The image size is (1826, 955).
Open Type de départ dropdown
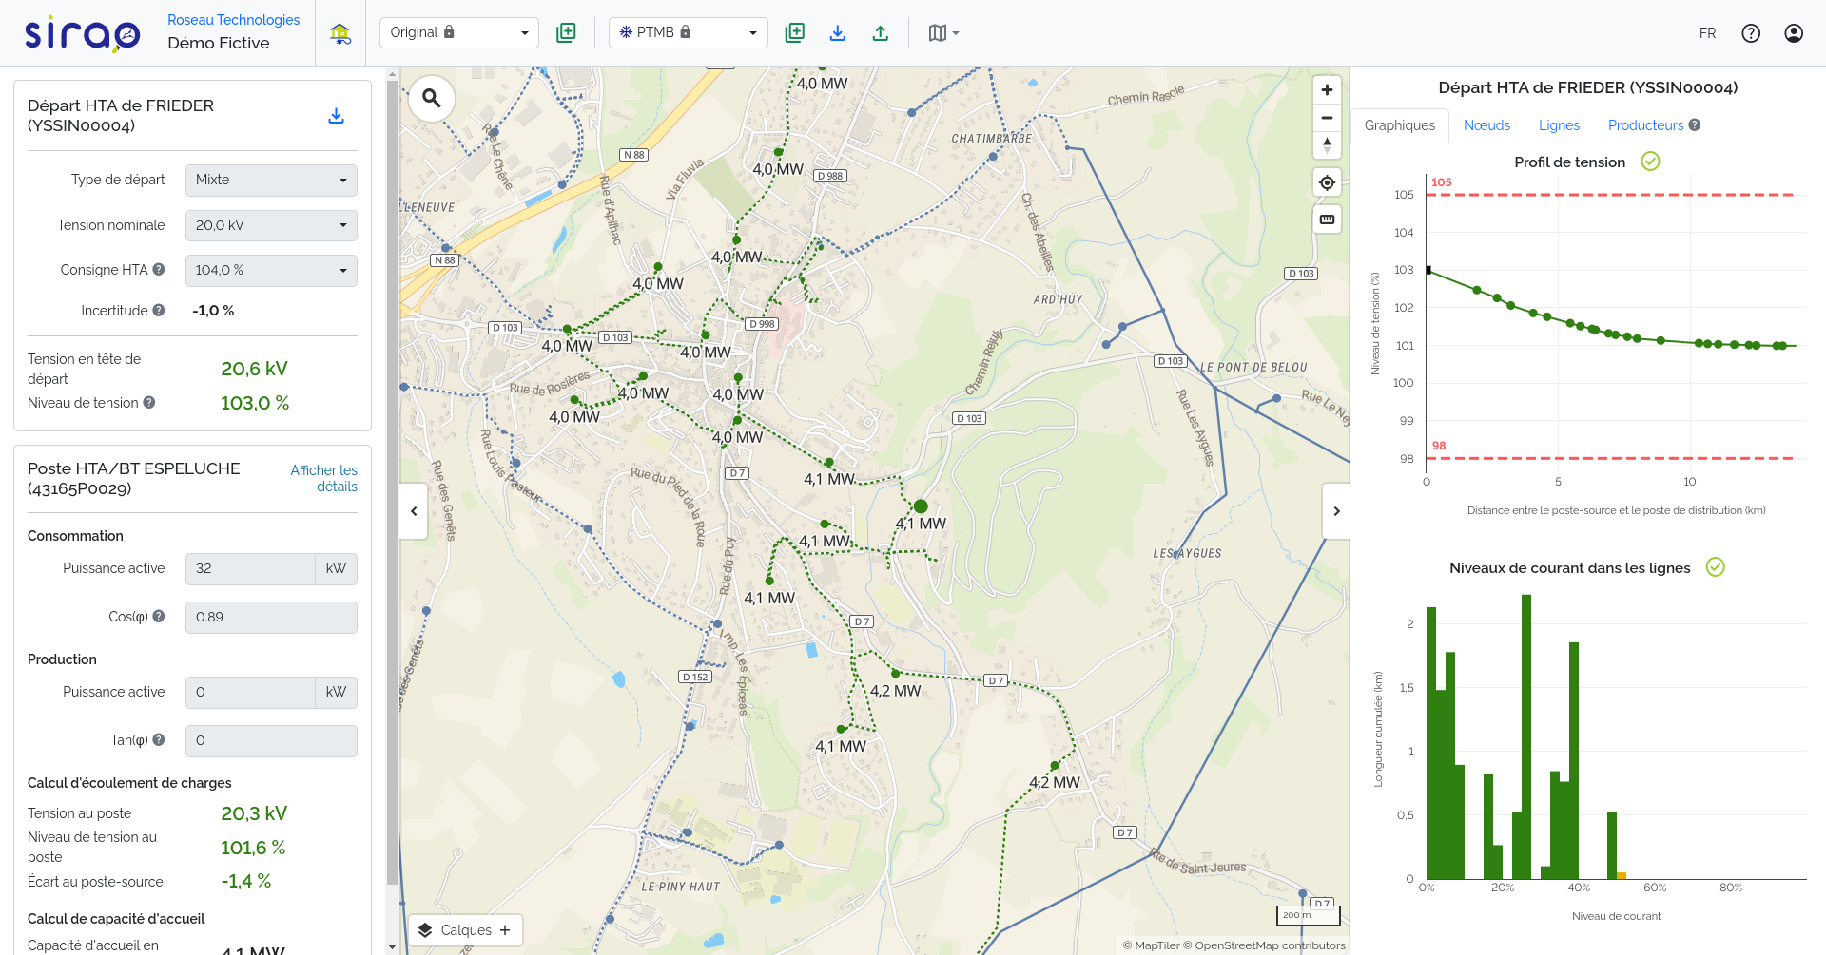coord(271,180)
